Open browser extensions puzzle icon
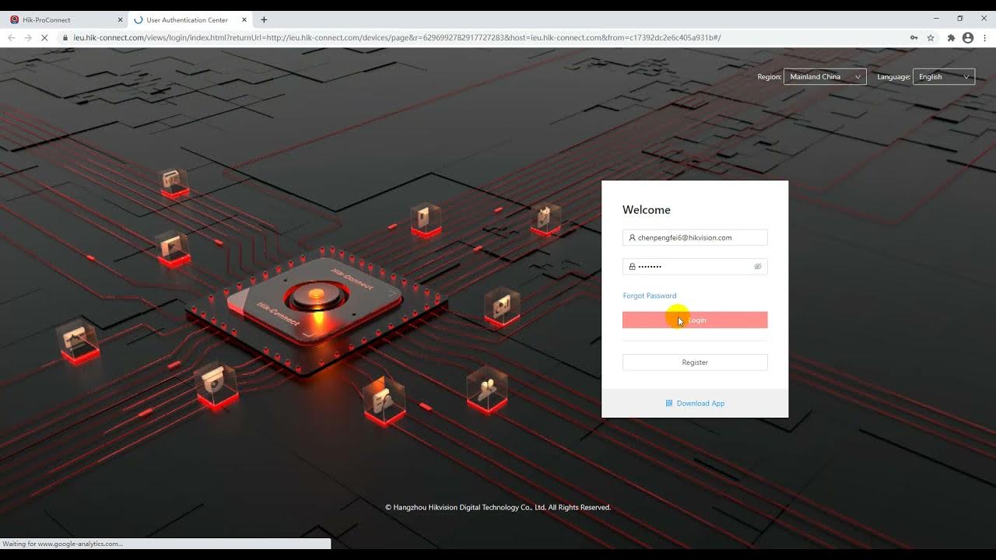The width and height of the screenshot is (996, 560). 951,37
